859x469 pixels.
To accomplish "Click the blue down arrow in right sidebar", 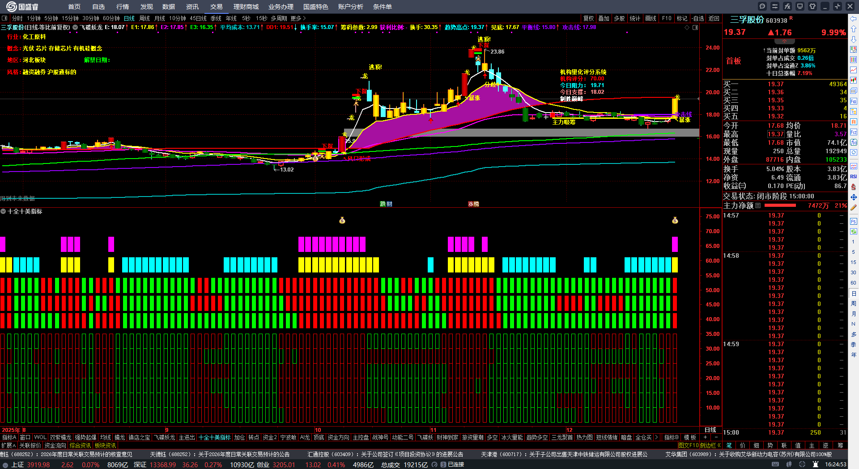I will (854, 39).
